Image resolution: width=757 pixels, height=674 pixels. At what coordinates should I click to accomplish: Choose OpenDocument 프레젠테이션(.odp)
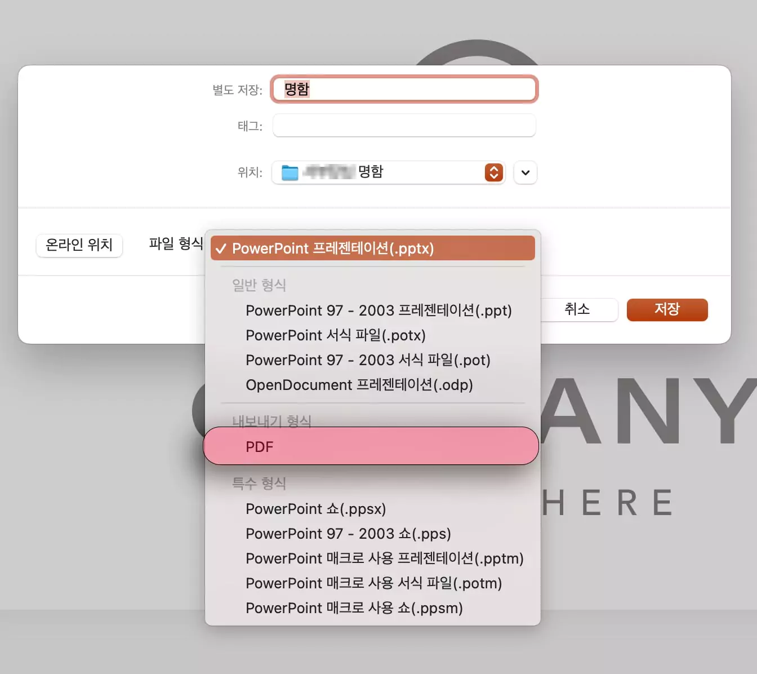[x=372, y=385]
